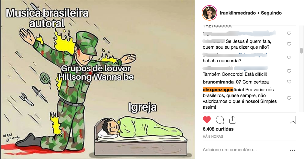Like the 'hahaha concorda?' comment heart
This screenshot has height=159, width=304.
point(289,58)
